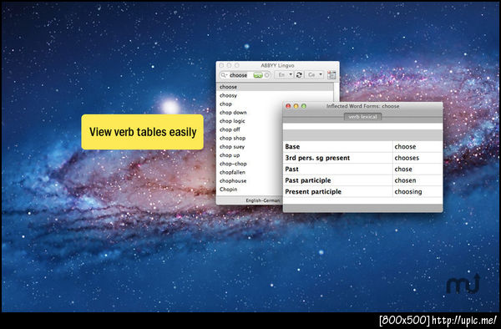The image size is (501, 329).
Task: Swap translation direction with the arrows icon
Action: 299,75
